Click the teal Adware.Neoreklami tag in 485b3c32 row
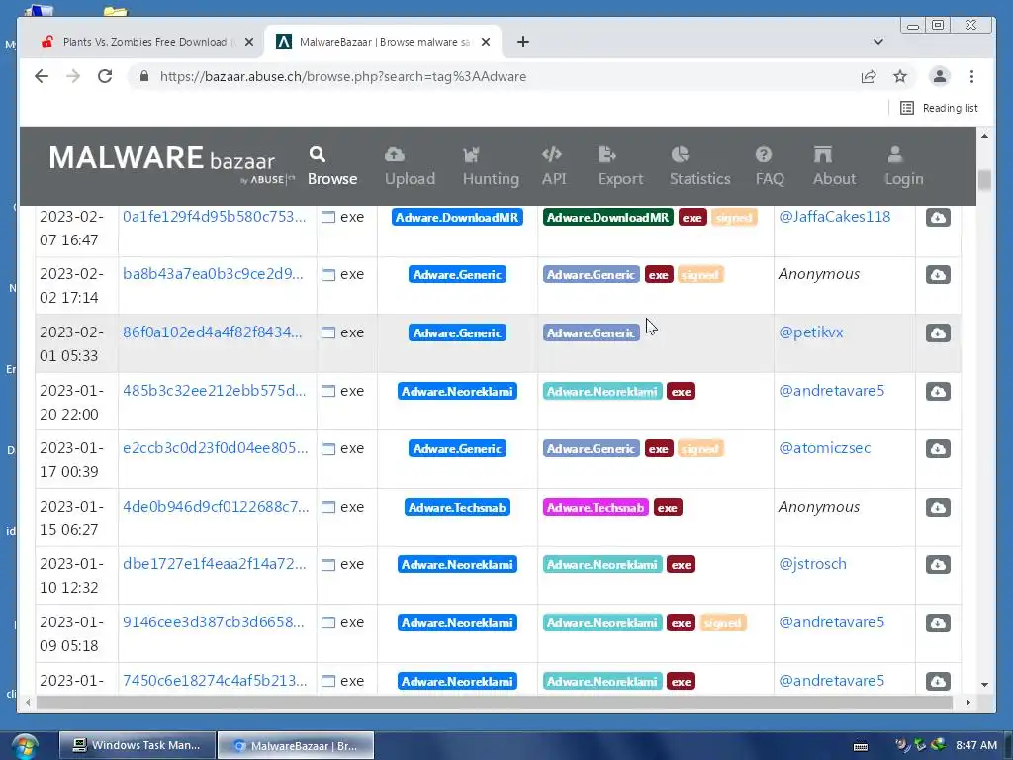The width and height of the screenshot is (1013, 760). click(x=602, y=392)
